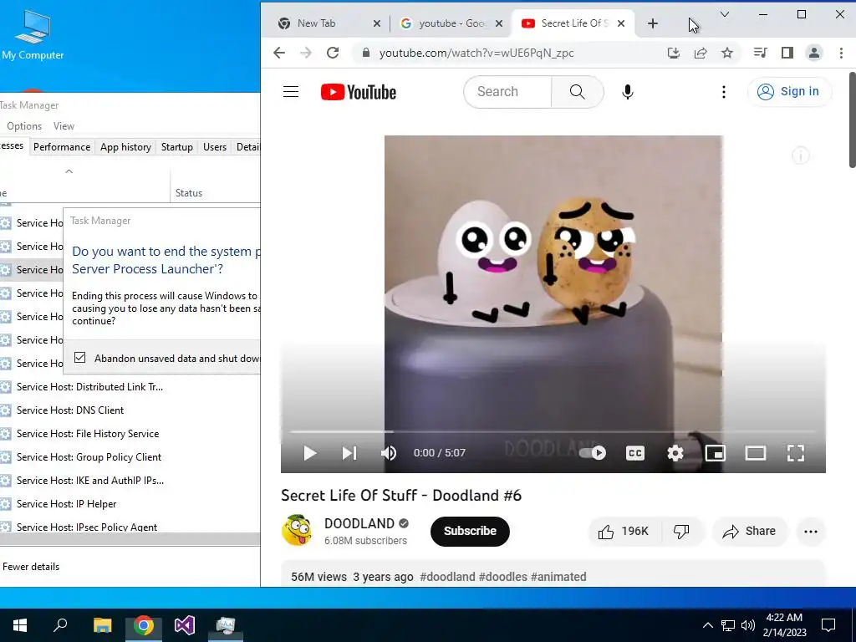Select Service Host: Group Policy Client
The image size is (856, 642).
130,457
